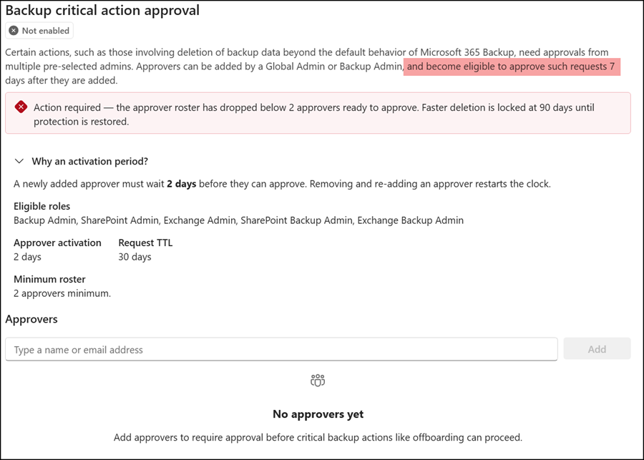The image size is (644, 460).
Task: Collapse the "Why an activation period?" section
Action: [19, 162]
